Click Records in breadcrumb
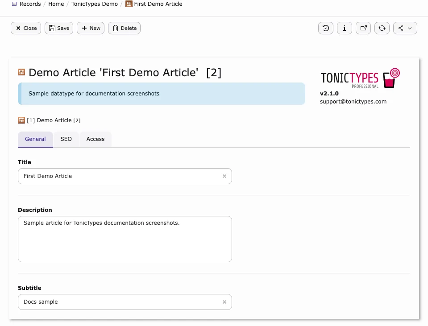This screenshot has width=428, height=326. click(30, 4)
